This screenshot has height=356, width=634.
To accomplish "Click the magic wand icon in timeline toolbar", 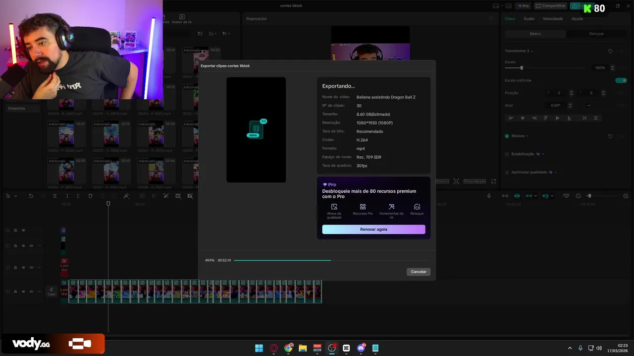I will 166,196.
